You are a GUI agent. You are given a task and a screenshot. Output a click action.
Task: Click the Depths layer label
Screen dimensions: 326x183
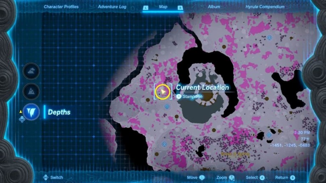pos(59,112)
